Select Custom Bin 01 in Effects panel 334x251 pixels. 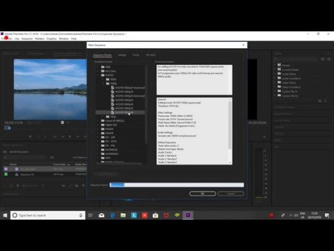pos(290,91)
